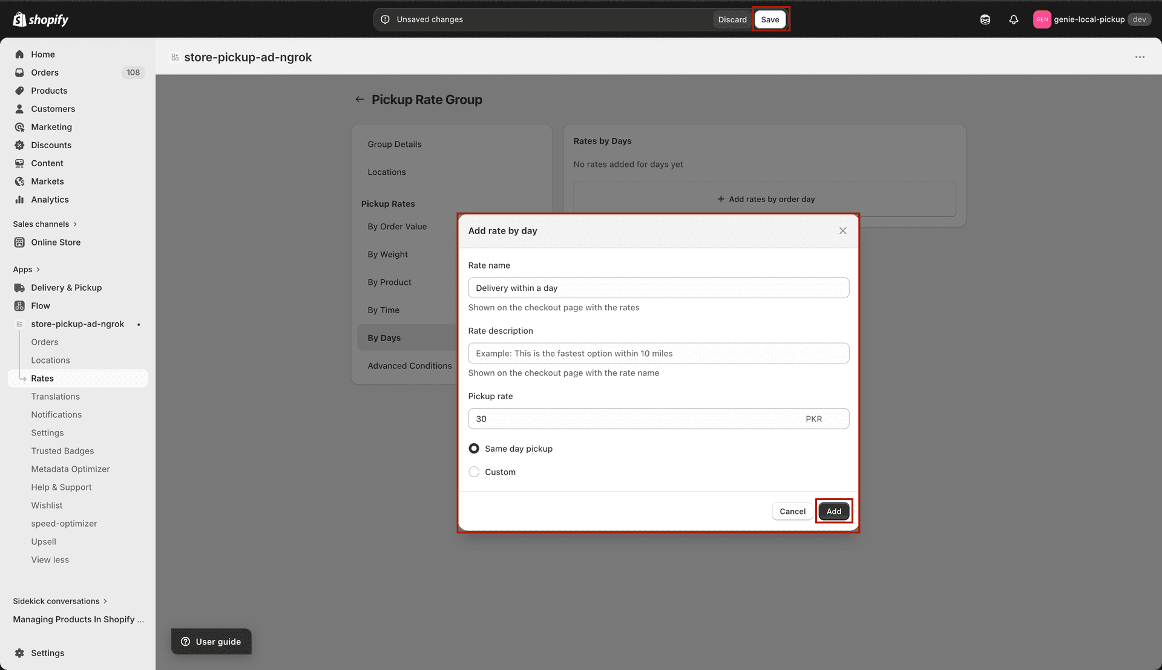The height and width of the screenshot is (670, 1162).
Task: Click the Orders inbox icon
Action: pos(19,73)
